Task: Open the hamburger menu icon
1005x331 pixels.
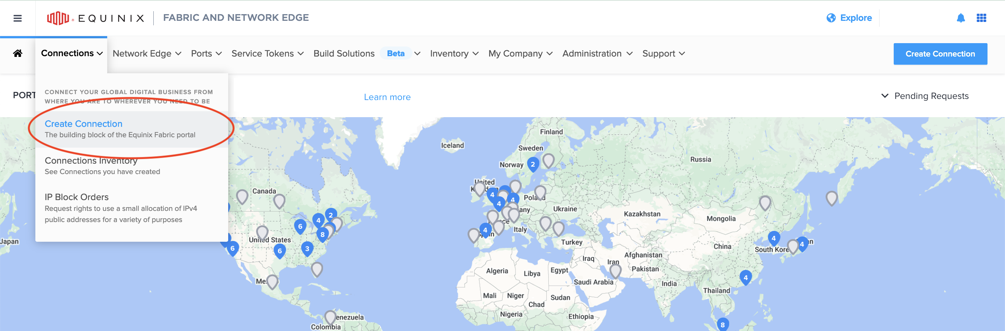Action: click(x=17, y=18)
